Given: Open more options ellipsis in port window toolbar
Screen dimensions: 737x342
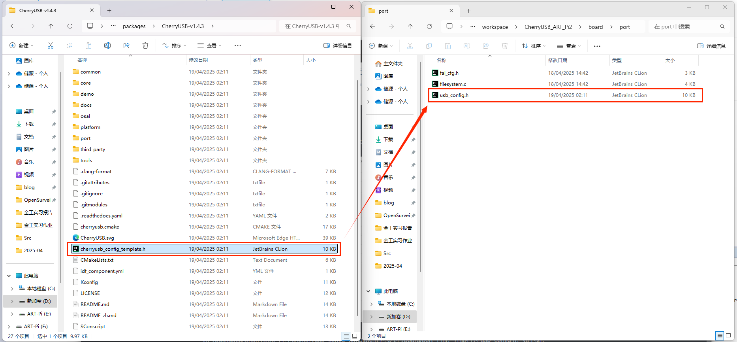Looking at the screenshot, I should [x=597, y=46].
